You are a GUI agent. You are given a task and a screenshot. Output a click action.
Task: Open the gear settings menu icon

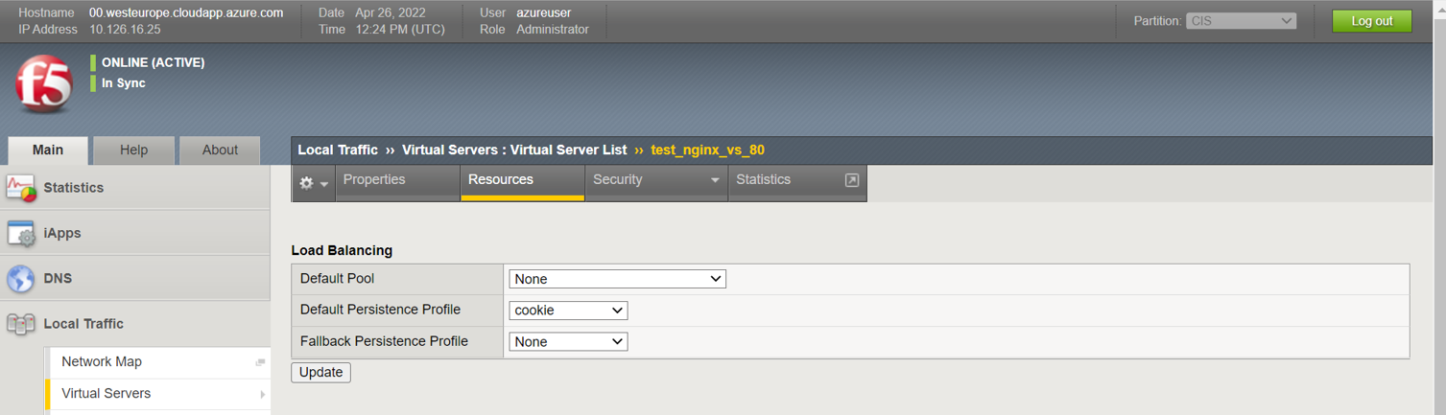click(314, 183)
